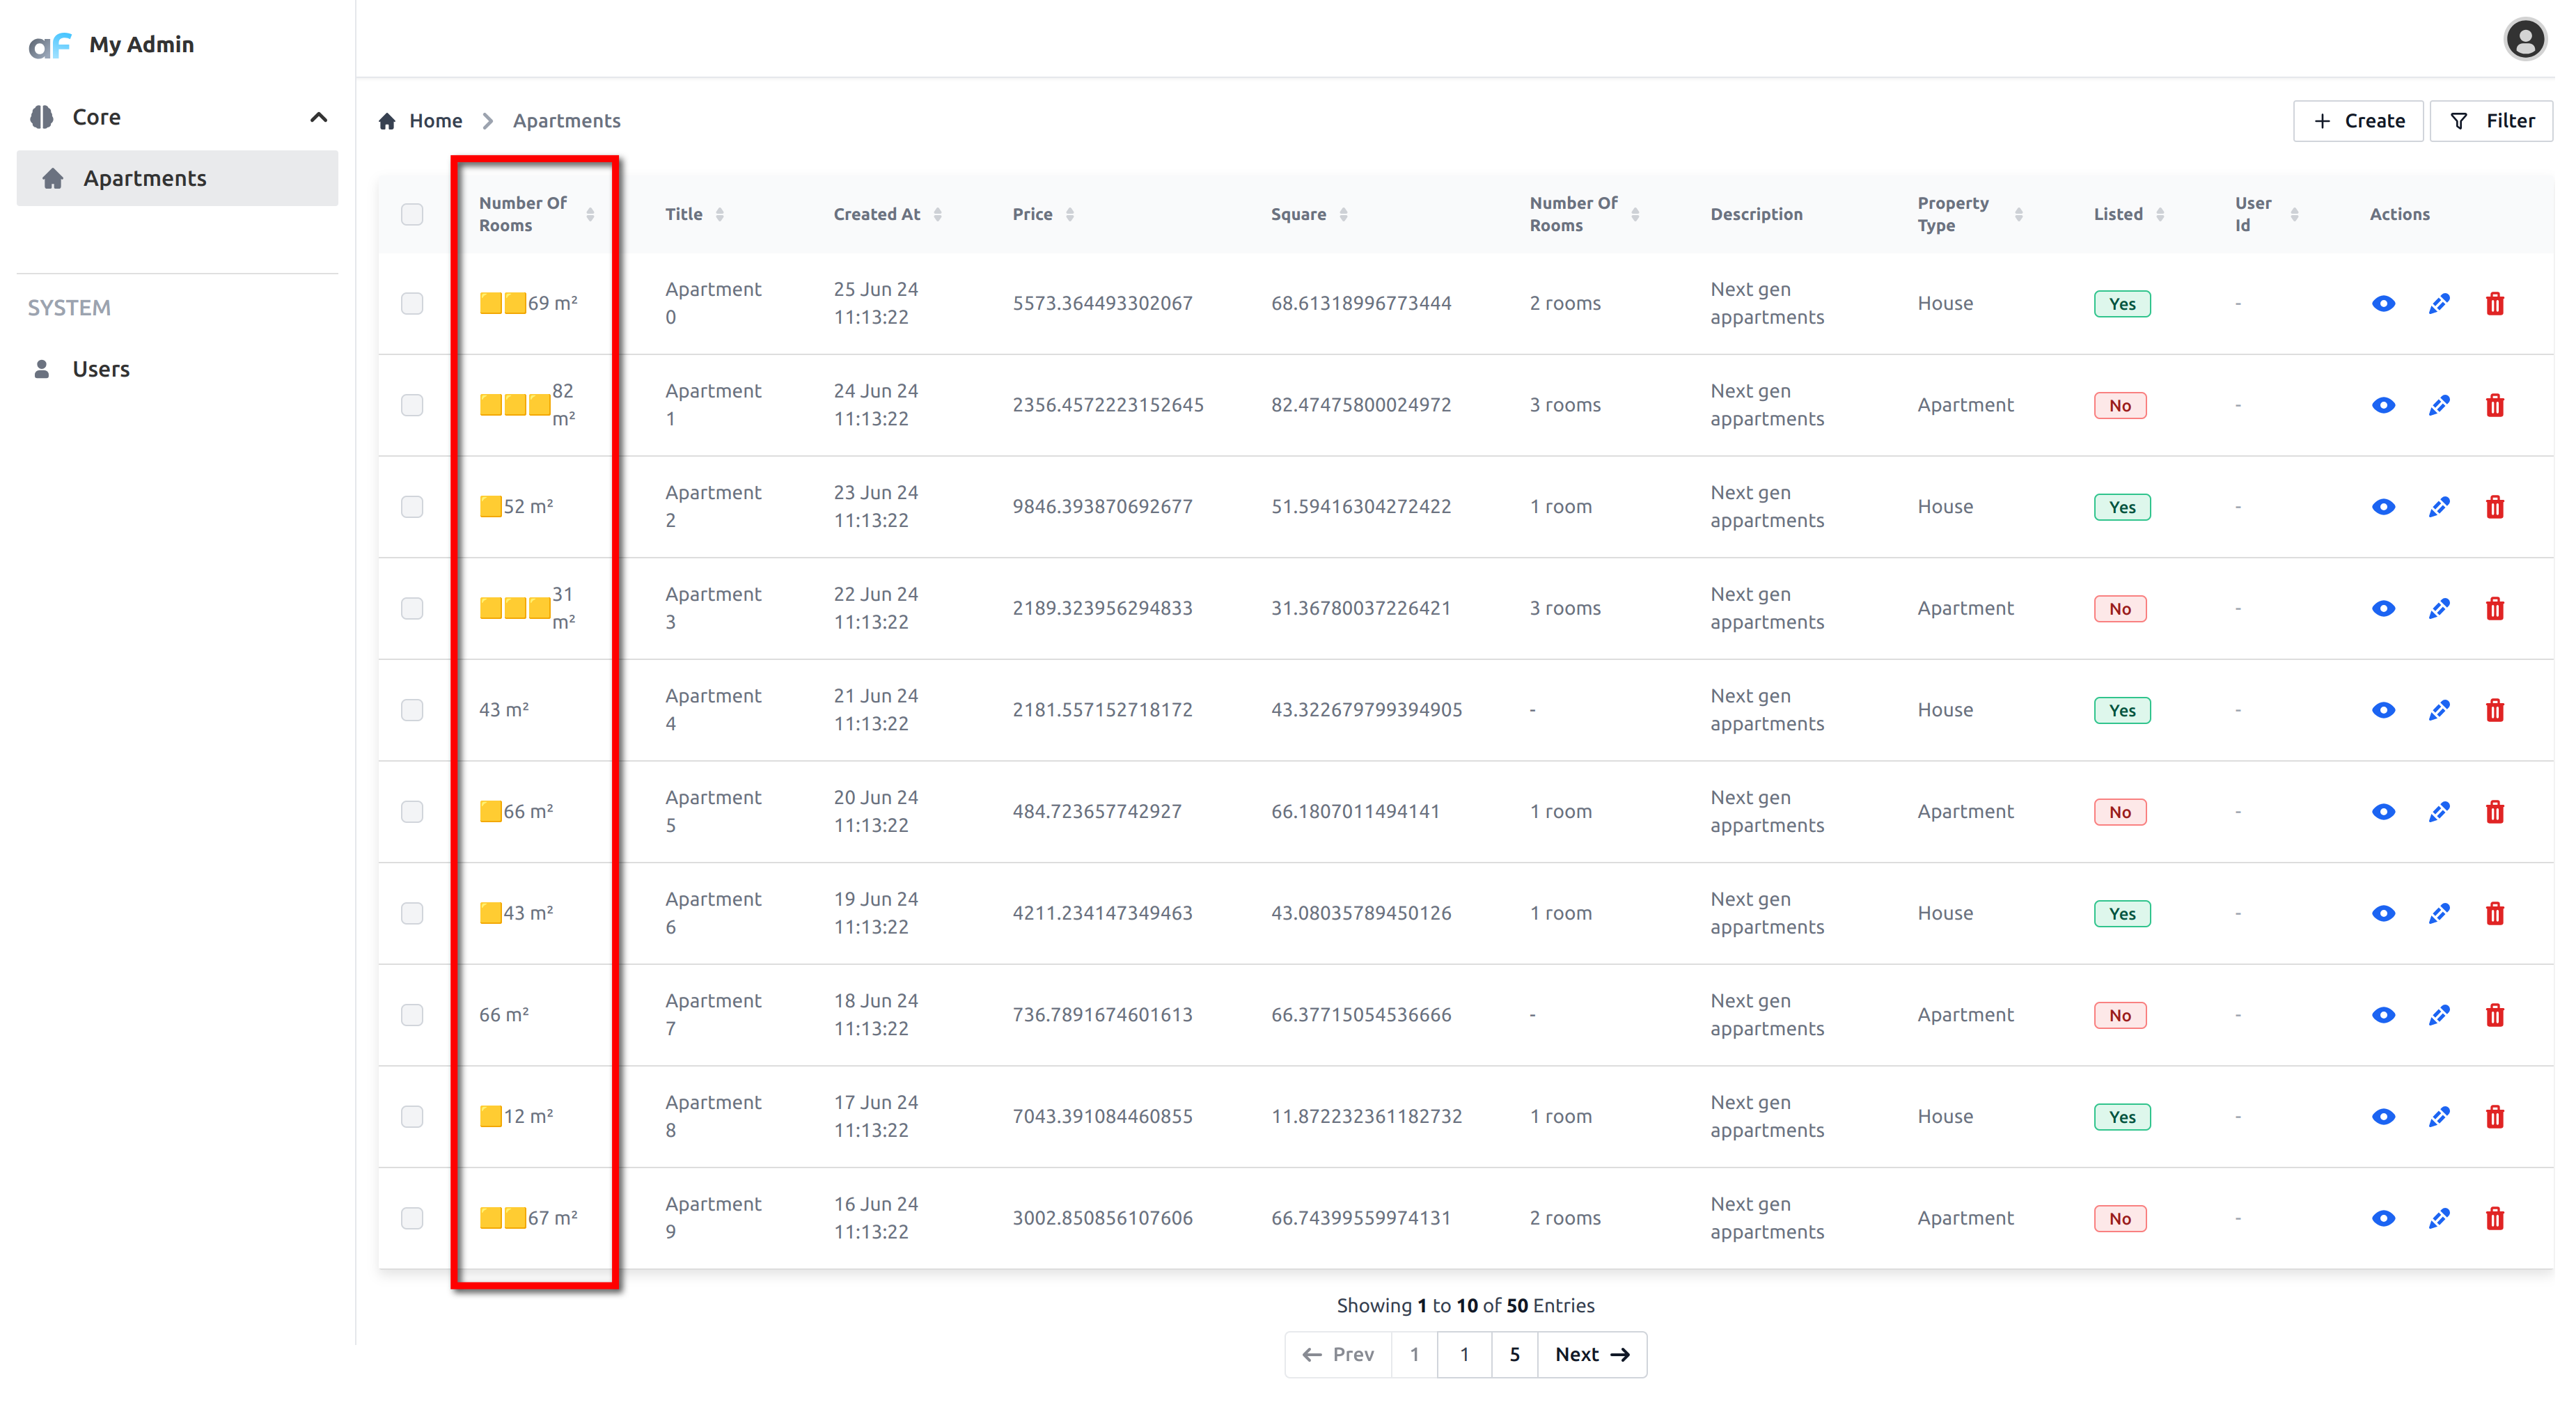Tick the select-all checkbox in table header
The image size is (2576, 1423).
click(412, 214)
